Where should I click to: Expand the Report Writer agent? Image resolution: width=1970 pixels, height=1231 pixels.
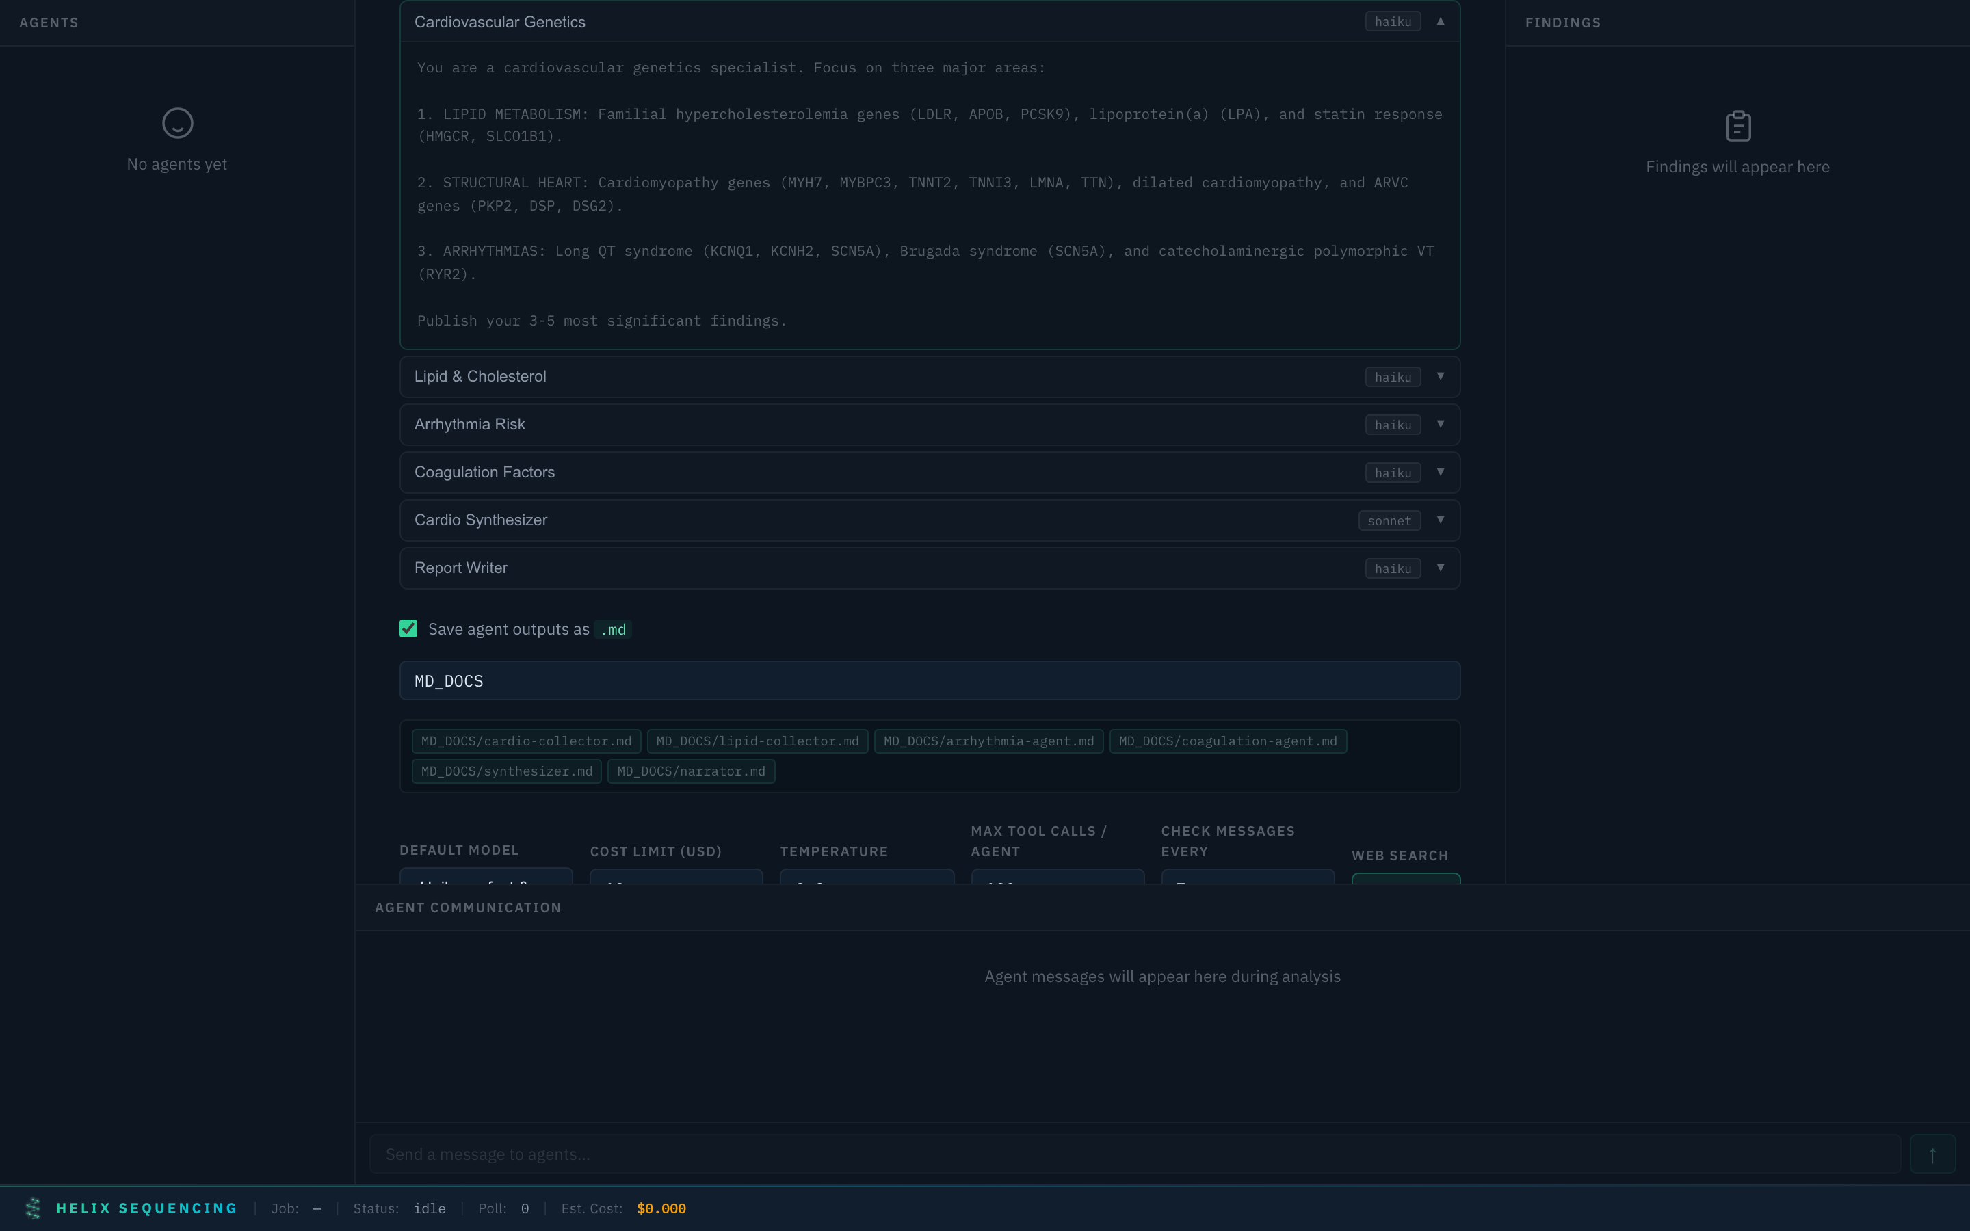point(1439,568)
